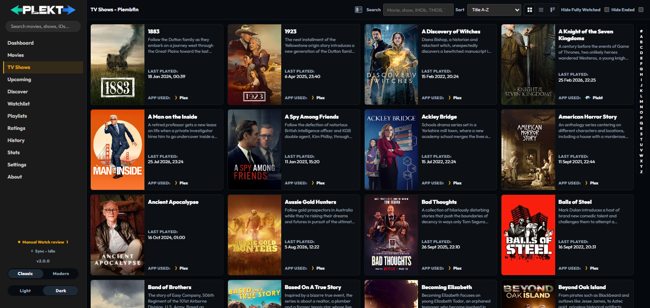Enable the Hide Fully Watched checkbox
The width and height of the screenshot is (650, 308).
click(607, 9)
